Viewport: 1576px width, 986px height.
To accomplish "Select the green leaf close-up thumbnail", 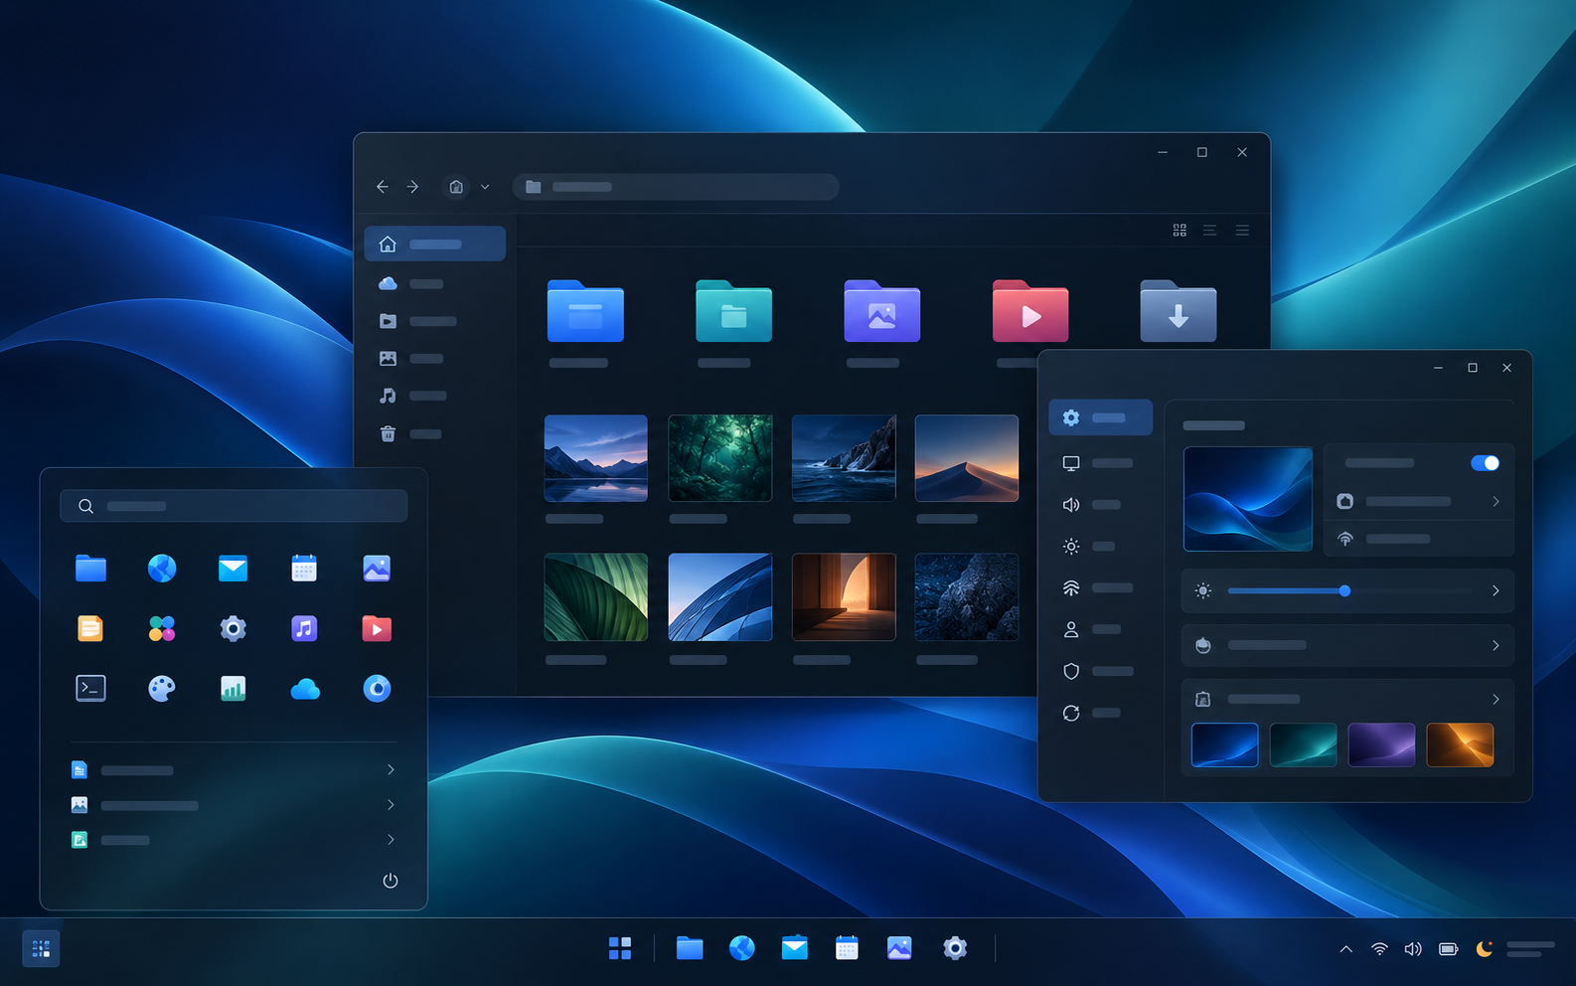I will (x=596, y=597).
